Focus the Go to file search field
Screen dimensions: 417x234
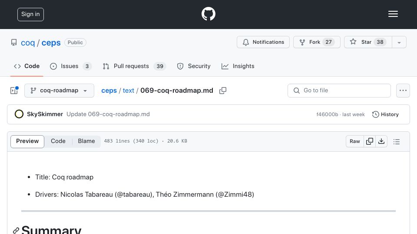click(x=339, y=91)
